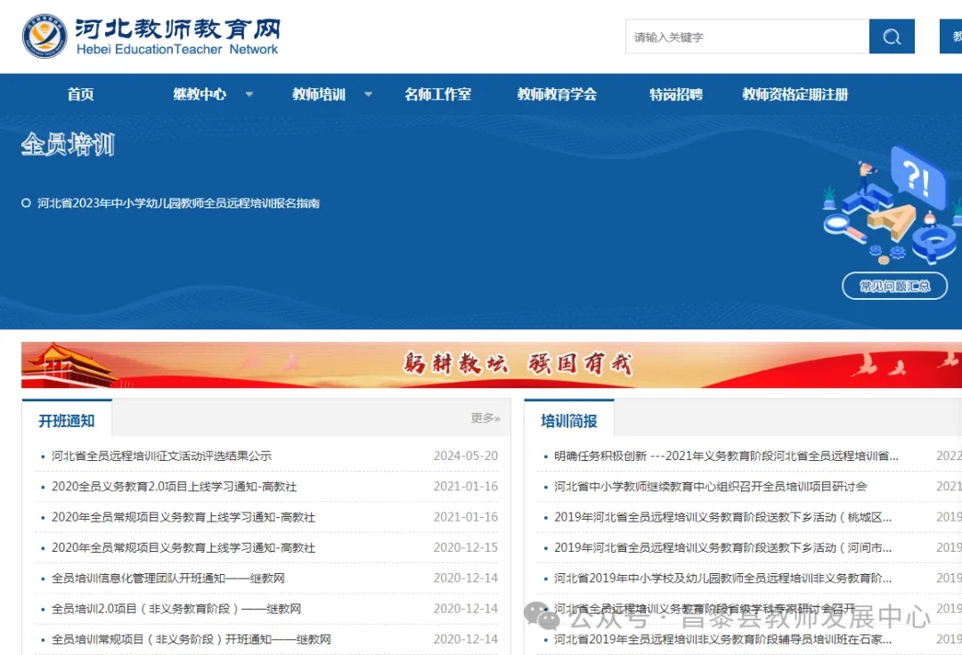Select the 培训简报 tab
Image resolution: width=962 pixels, height=655 pixels.
(x=569, y=420)
